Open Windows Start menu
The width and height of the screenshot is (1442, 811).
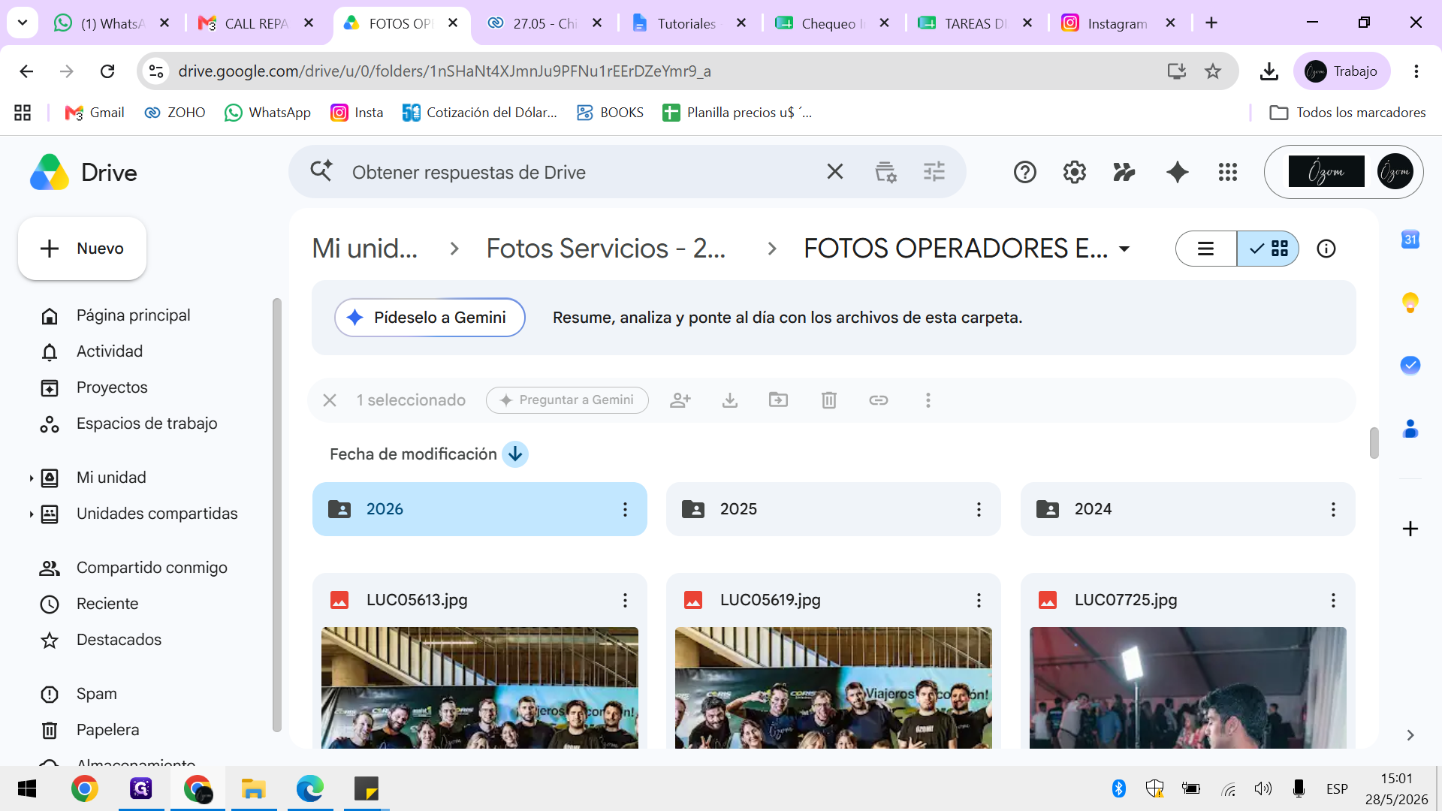click(27, 789)
